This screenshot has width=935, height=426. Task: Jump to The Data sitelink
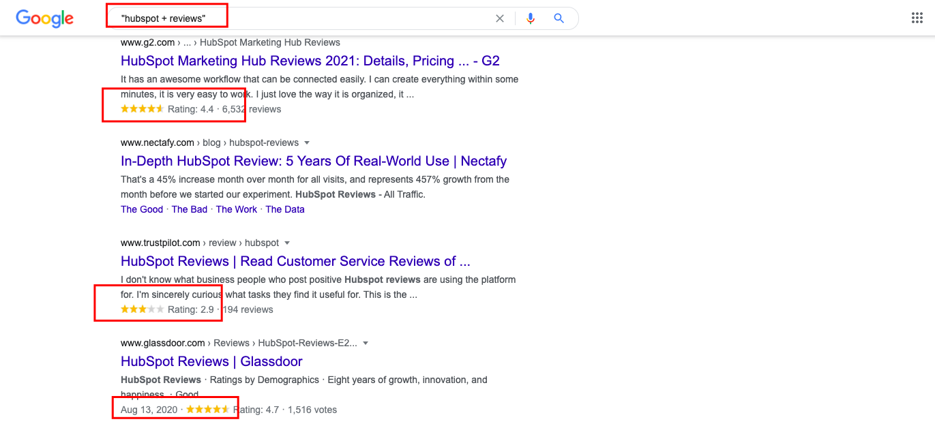pyautogui.click(x=285, y=209)
